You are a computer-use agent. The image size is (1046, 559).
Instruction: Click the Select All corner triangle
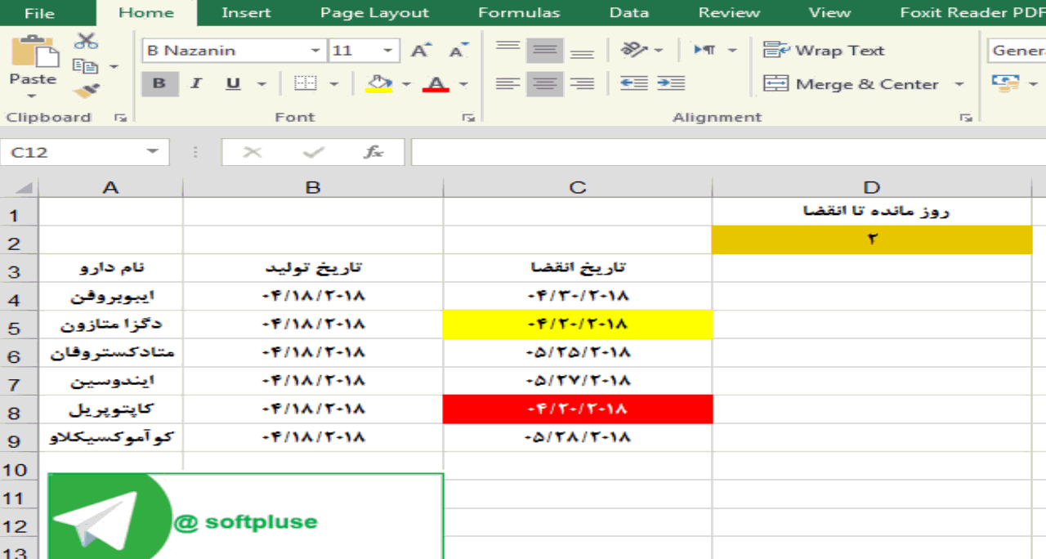[24, 188]
